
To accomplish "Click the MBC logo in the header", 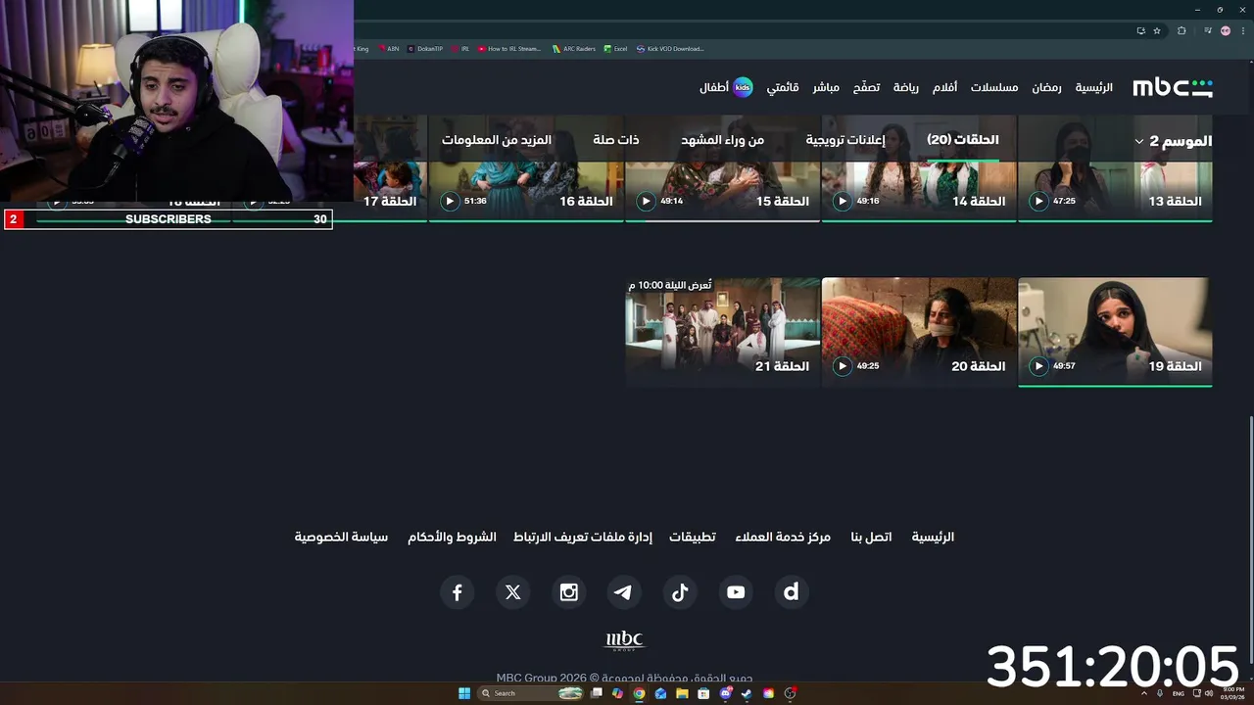I will [x=1173, y=87].
